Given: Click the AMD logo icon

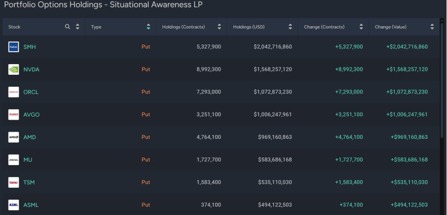Looking at the screenshot, I should pyautogui.click(x=14, y=137).
